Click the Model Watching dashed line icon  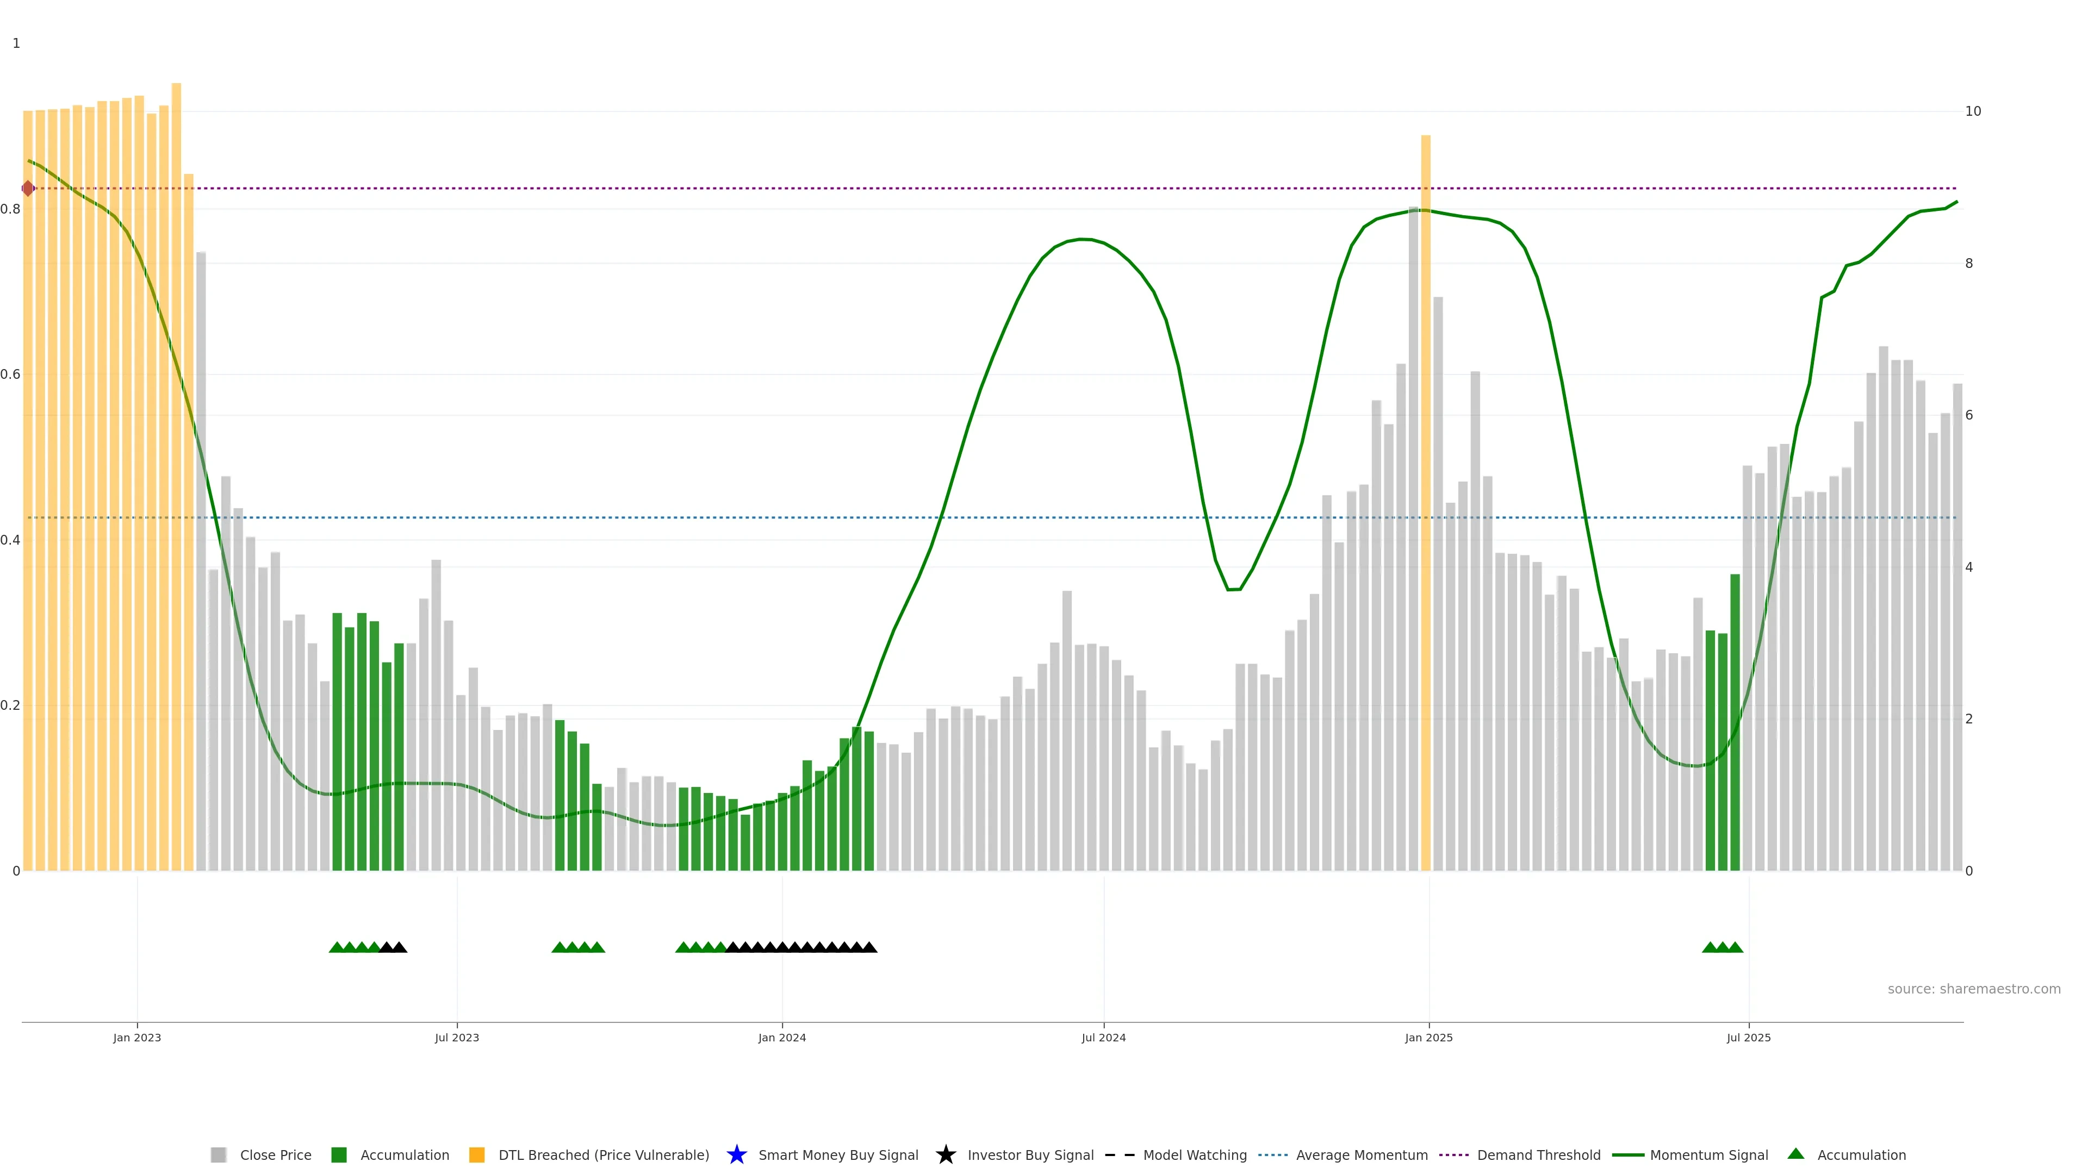click(x=1120, y=1154)
